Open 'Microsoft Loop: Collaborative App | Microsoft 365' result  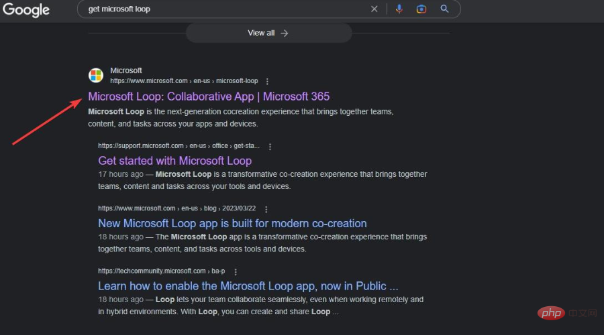coord(209,96)
